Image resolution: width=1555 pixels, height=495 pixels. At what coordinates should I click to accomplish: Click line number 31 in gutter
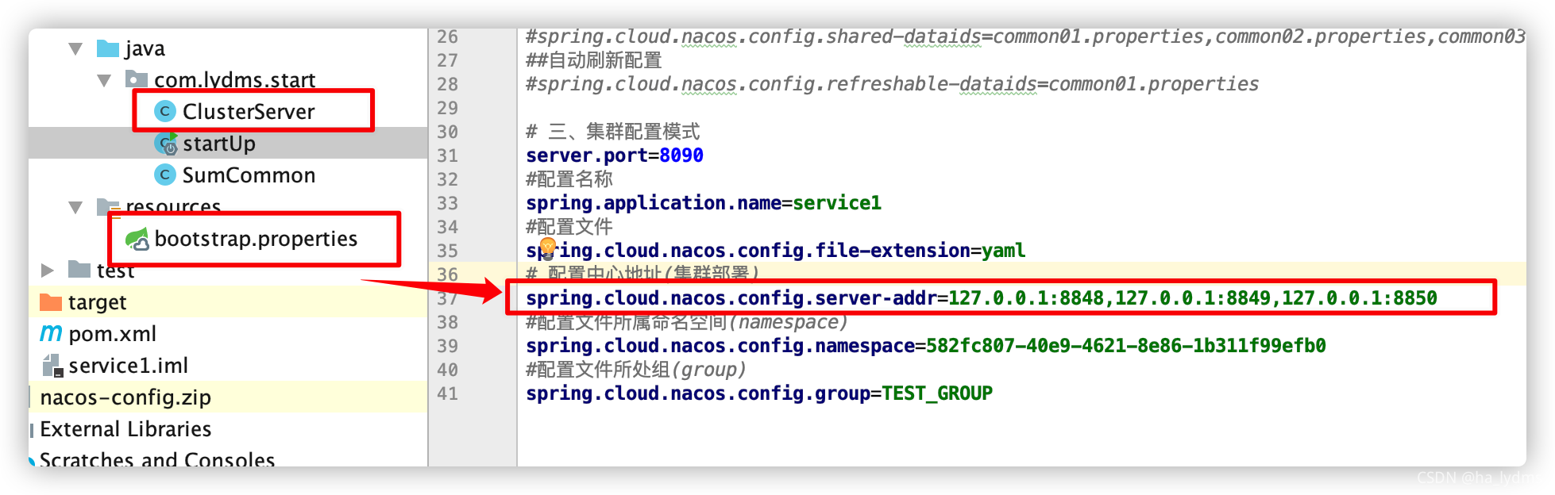pos(448,155)
